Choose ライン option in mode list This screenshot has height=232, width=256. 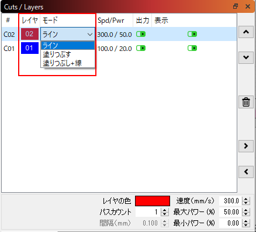click(68, 46)
